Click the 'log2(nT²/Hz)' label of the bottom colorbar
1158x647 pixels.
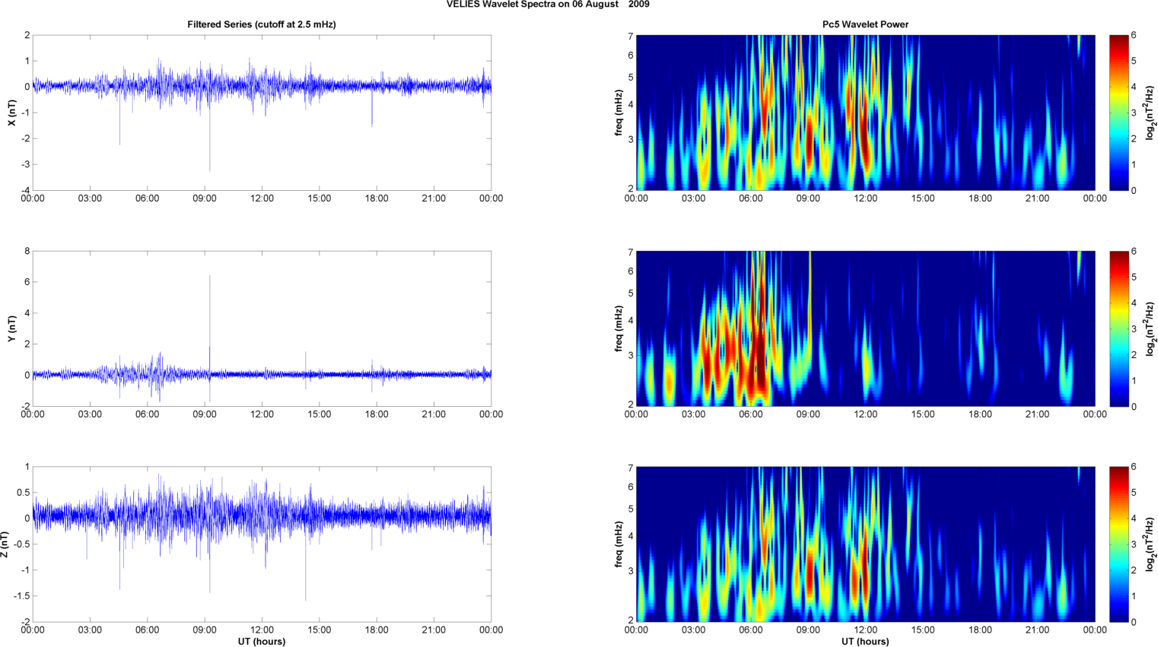tap(1152, 544)
